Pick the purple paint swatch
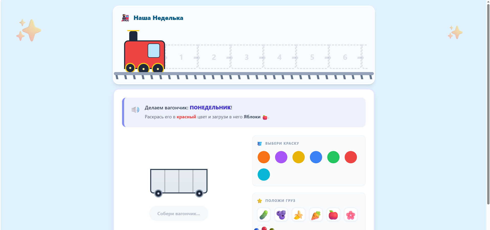490x230 pixels. coord(281,157)
